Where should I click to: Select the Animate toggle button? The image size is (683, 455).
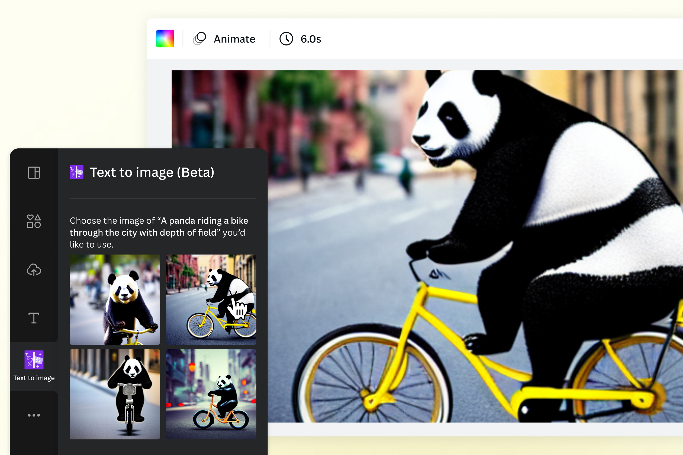point(225,38)
